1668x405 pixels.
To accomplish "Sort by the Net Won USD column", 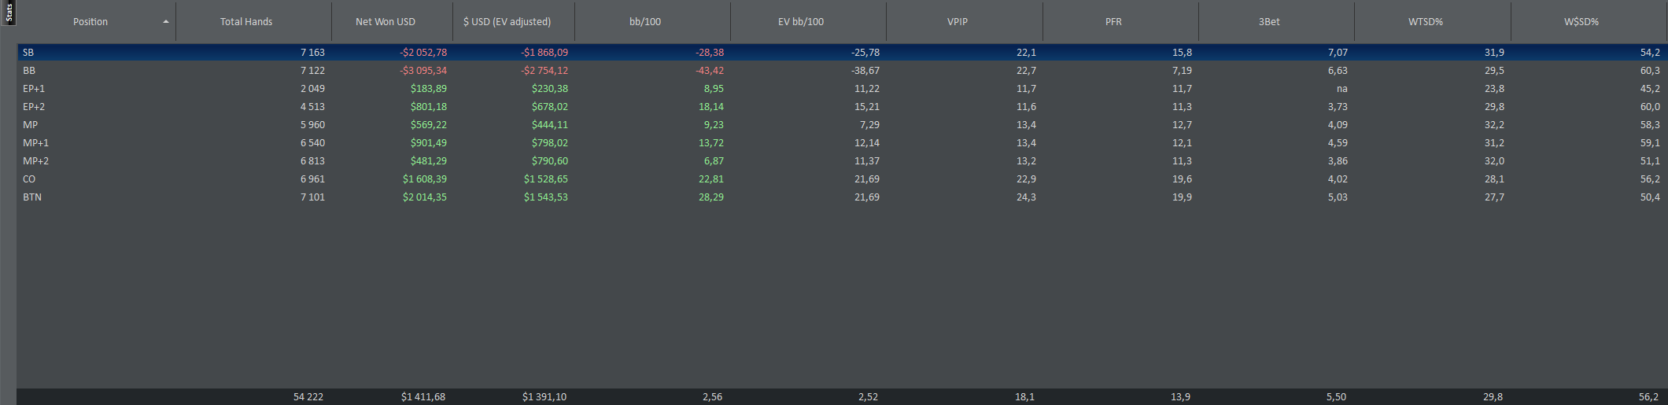I will pos(385,22).
